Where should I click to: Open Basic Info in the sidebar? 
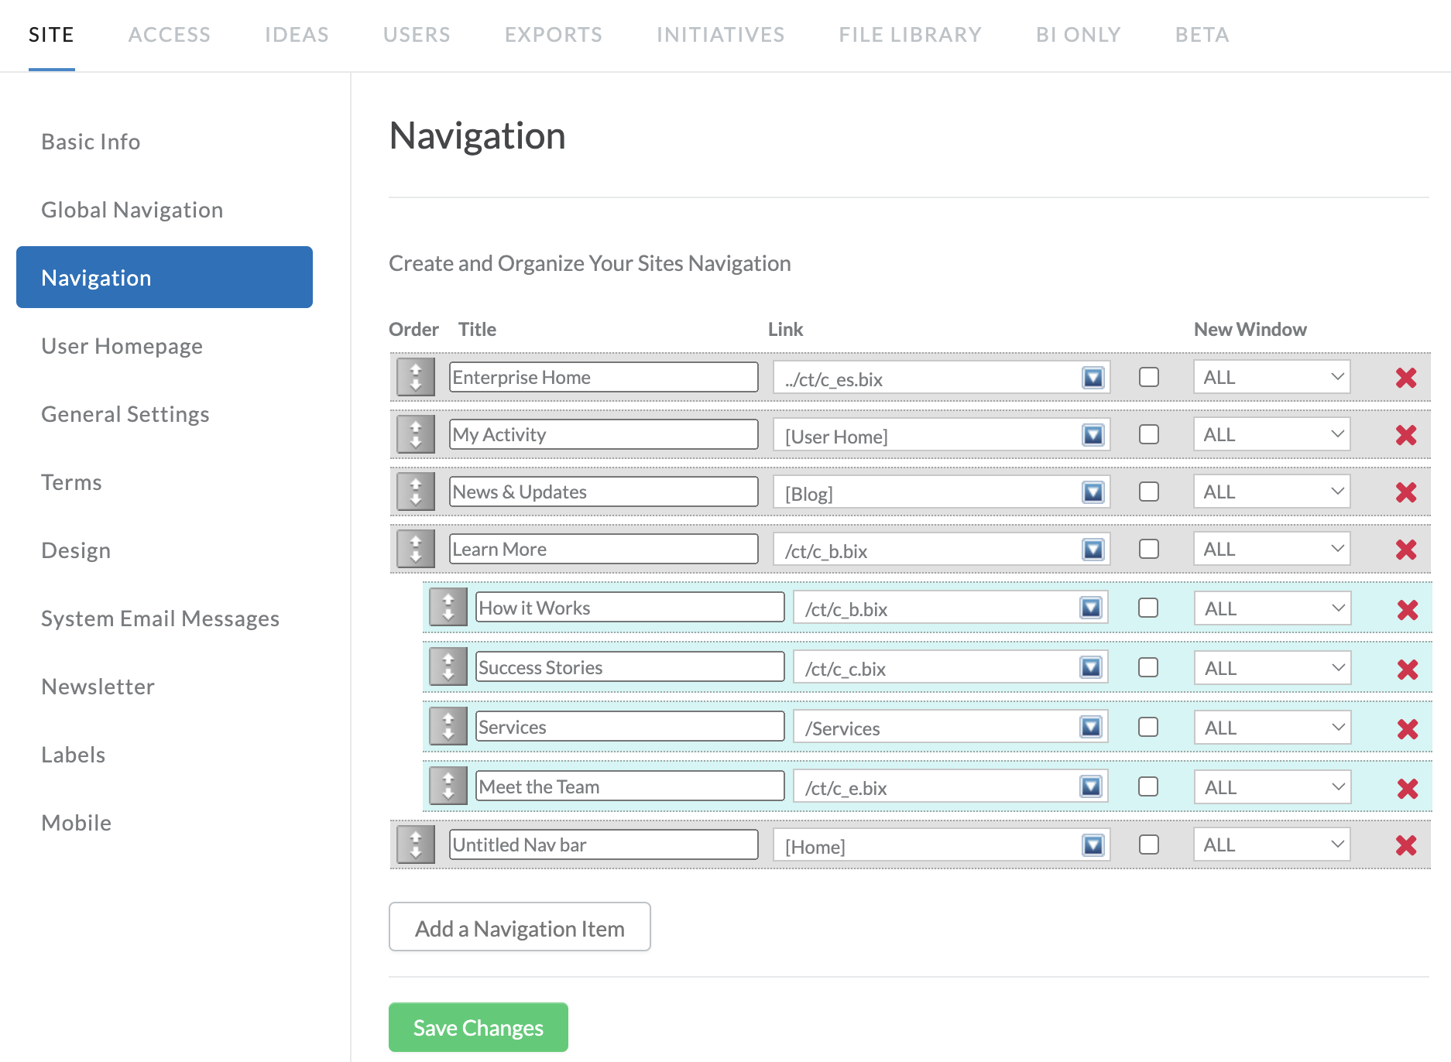(91, 142)
